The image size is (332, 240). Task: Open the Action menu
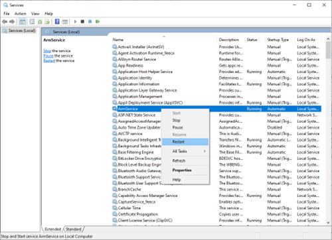[21, 14]
